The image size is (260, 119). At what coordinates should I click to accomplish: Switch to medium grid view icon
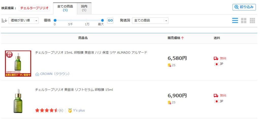pos(243,21)
